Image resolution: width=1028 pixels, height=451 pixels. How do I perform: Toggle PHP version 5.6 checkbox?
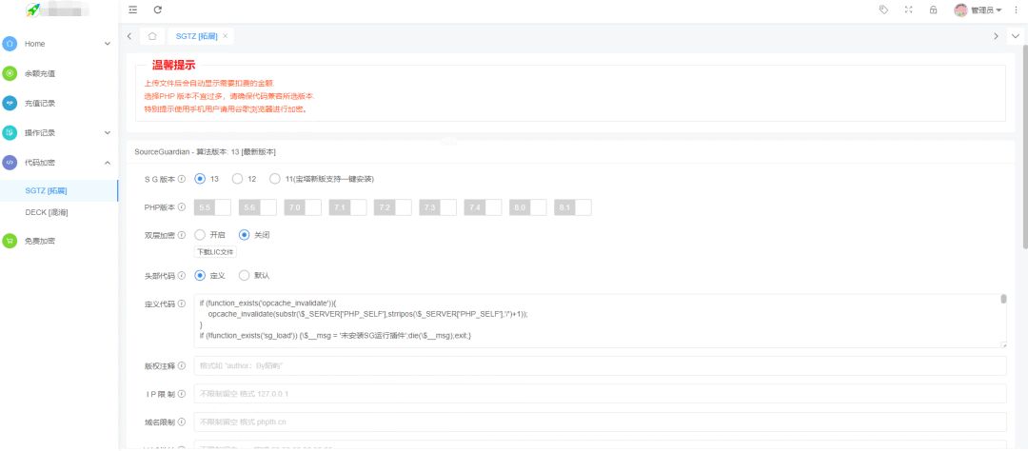pos(258,207)
